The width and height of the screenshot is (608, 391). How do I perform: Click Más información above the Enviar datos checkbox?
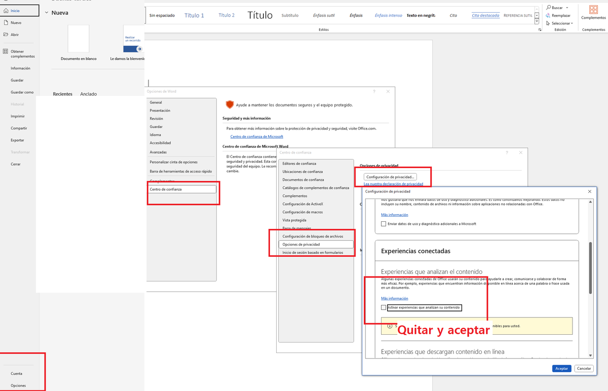[x=395, y=215]
